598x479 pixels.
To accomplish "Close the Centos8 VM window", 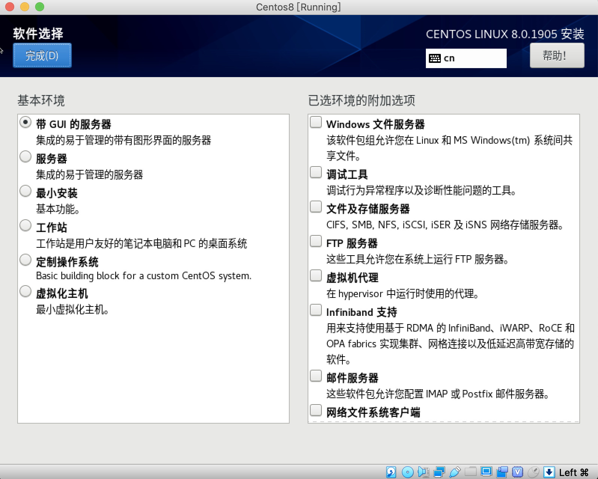I will click(10, 7).
